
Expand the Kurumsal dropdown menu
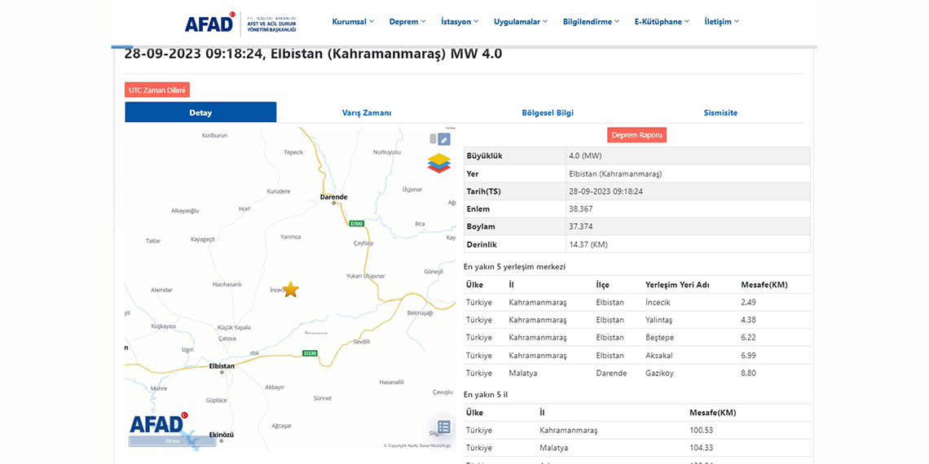pos(353,22)
